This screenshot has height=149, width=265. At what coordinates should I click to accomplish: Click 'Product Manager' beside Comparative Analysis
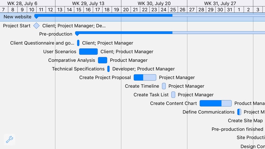pyautogui.click(x=129, y=60)
